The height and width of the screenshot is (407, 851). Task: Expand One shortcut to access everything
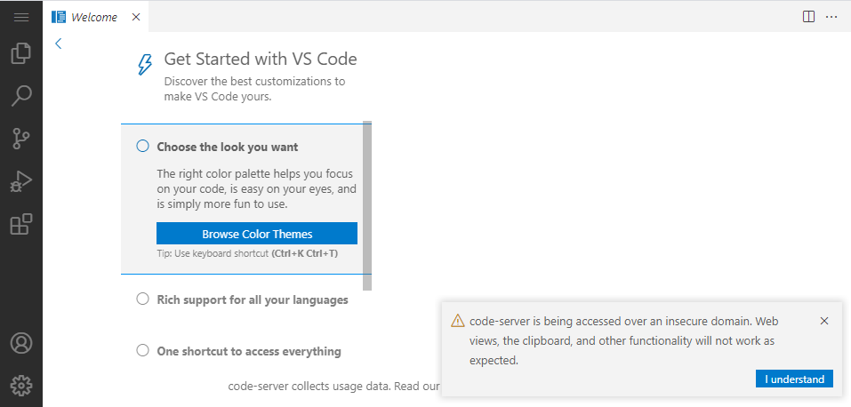(x=249, y=351)
